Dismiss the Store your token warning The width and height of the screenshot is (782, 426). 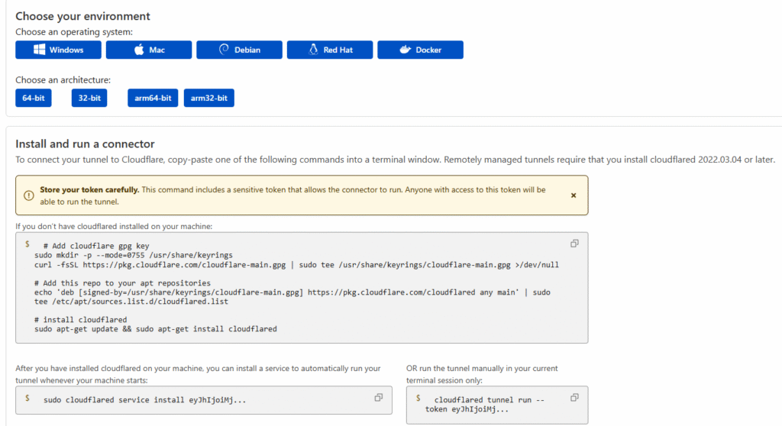[574, 195]
